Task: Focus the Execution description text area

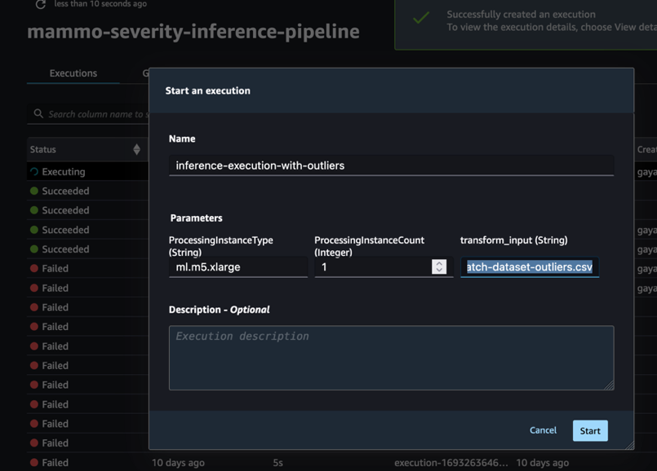Action: pyautogui.click(x=391, y=358)
